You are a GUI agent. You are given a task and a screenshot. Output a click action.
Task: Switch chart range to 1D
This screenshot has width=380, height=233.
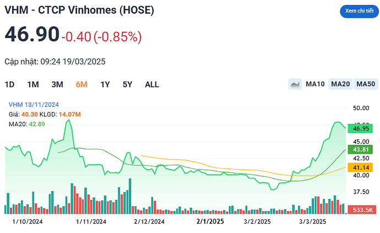pos(9,84)
